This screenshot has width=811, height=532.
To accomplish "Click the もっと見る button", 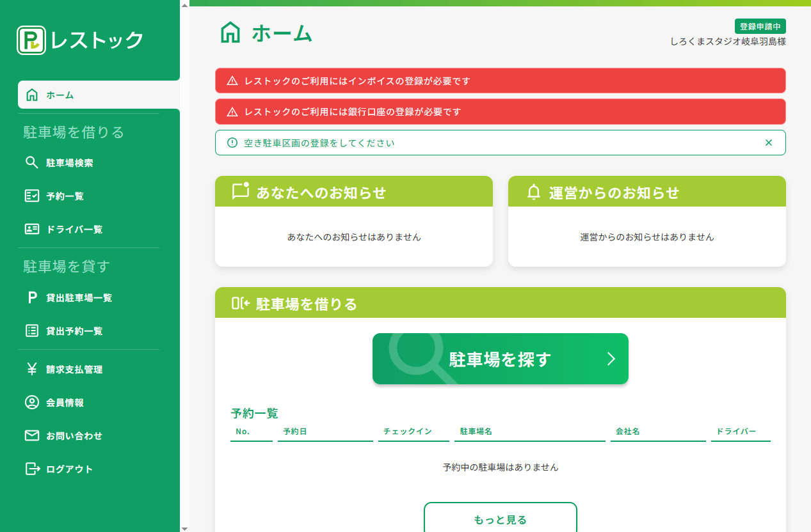I will [x=500, y=519].
